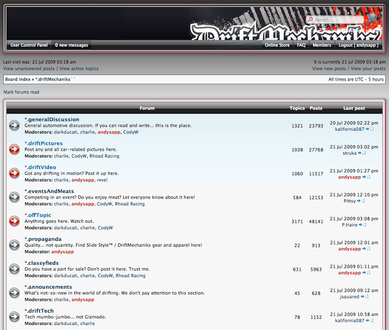The width and height of the screenshot is (389, 330).
Task: Open the *.announcements forum
Action: click(48, 287)
